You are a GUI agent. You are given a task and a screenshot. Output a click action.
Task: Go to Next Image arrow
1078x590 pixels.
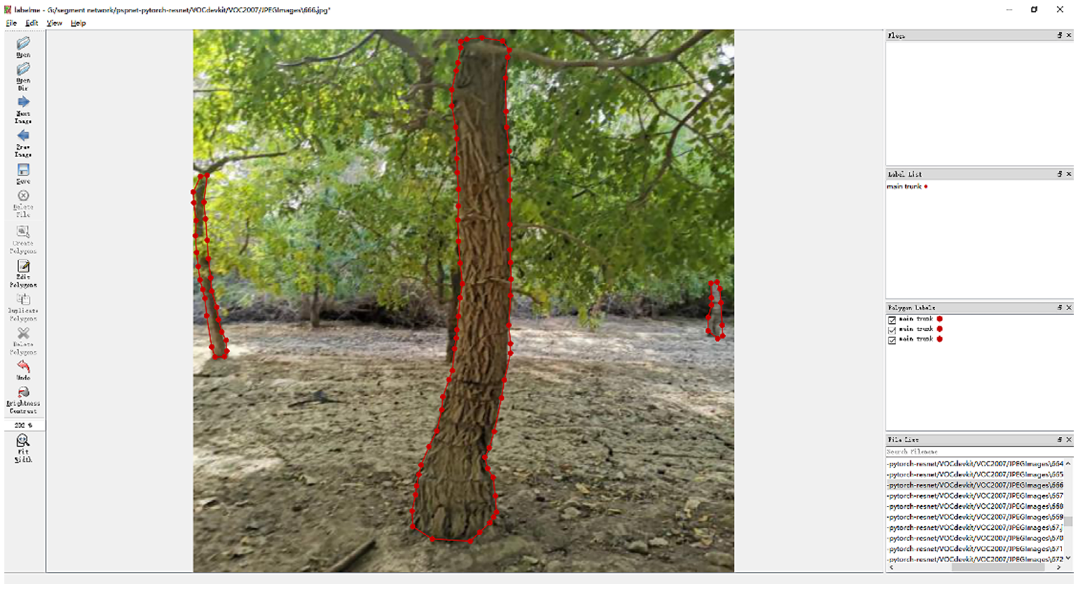coord(23,102)
